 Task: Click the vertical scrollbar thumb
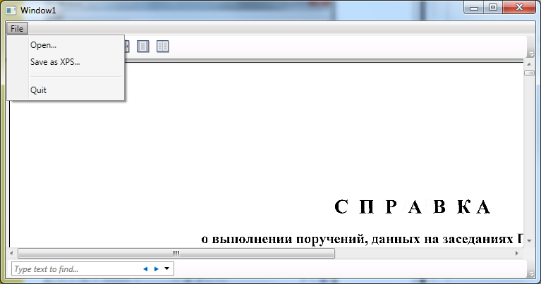529,73
